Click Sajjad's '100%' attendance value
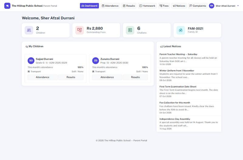Screen dimensions: 243x160 click(80, 67)
